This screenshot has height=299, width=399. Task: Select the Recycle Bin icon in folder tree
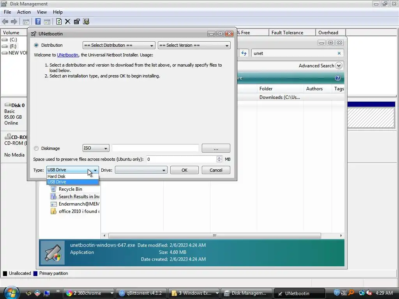pos(53,189)
